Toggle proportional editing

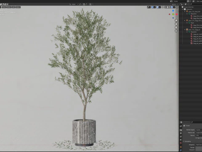[x=90, y=4]
